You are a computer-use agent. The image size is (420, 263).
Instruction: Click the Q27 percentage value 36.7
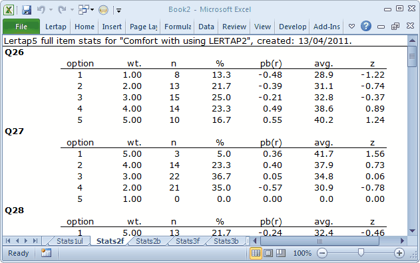tap(221, 177)
